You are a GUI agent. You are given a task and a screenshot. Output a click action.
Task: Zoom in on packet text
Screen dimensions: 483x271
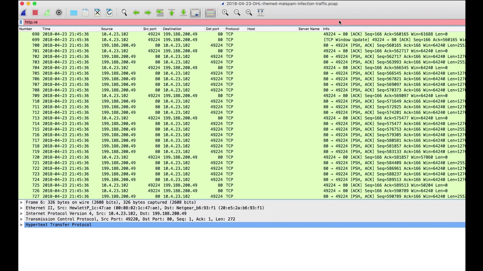(225, 12)
